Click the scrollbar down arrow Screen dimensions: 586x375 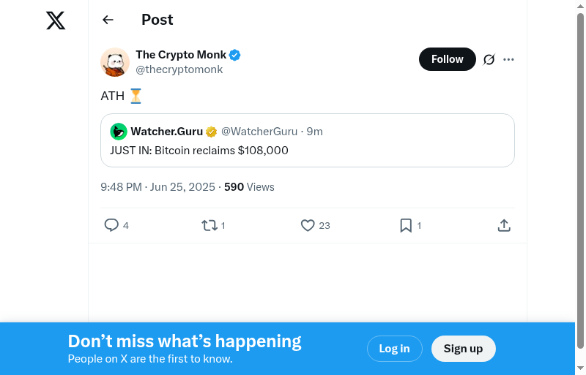tap(580, 368)
